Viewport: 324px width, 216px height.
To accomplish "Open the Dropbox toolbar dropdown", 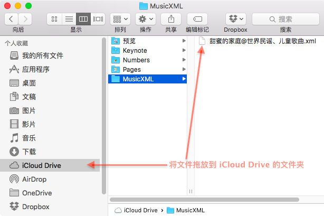I will (235, 19).
